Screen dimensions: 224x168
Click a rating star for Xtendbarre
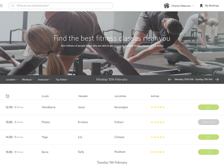(x=158, y=107)
